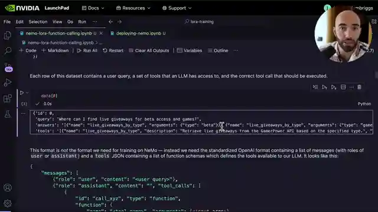Click Clear All Outputs
Image resolution: width=378 pixels, height=212 pixels.
point(149,51)
